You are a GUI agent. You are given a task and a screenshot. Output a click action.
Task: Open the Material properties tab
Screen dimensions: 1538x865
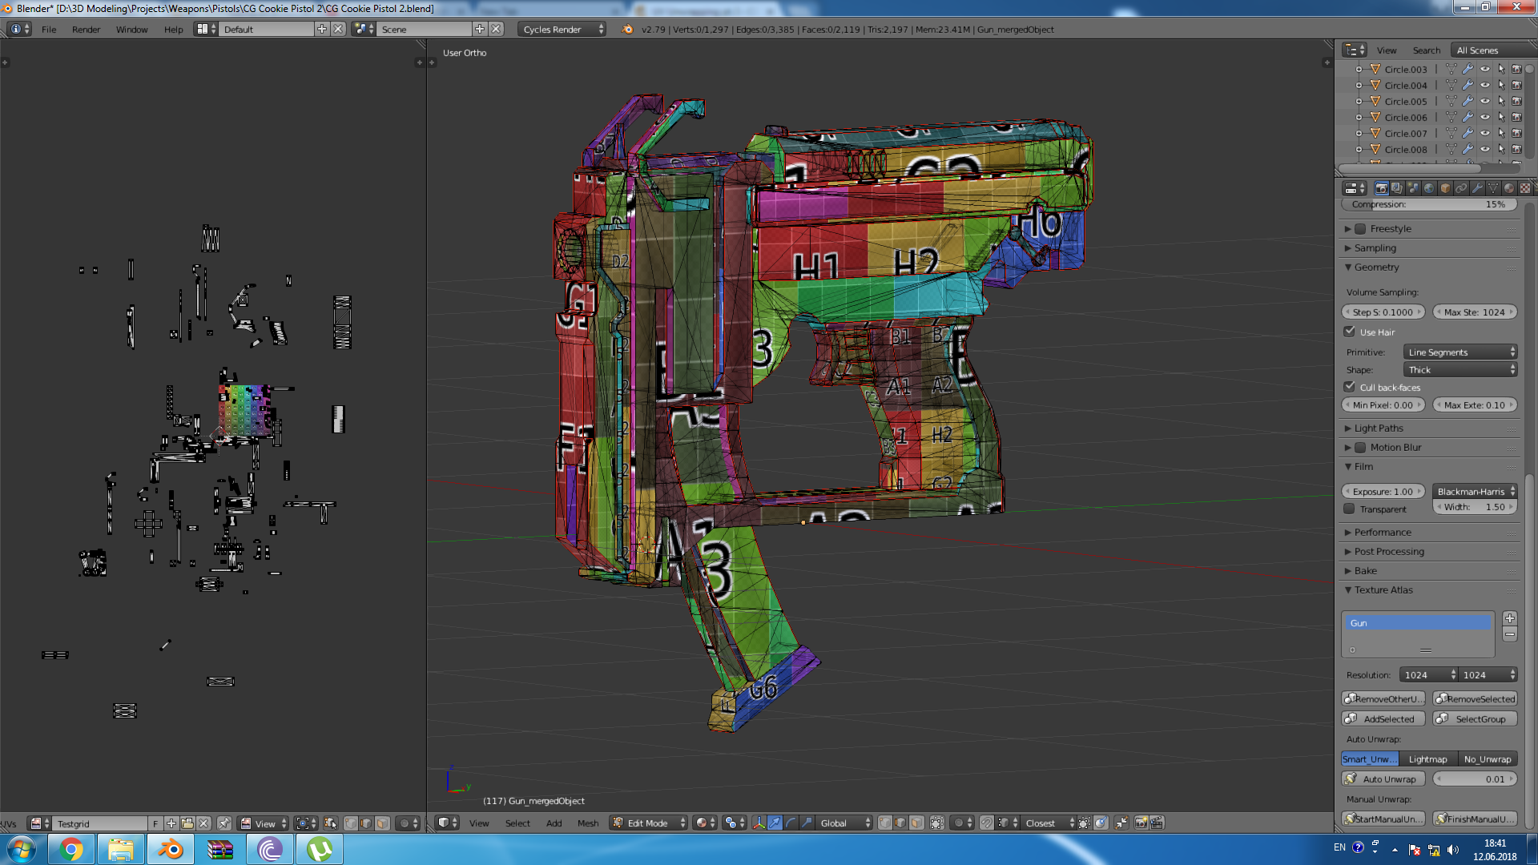1509,188
